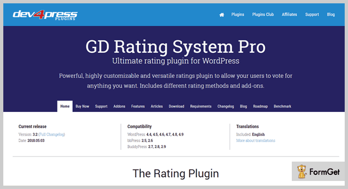Open the Download tab
348x189 pixels.
coord(177,106)
